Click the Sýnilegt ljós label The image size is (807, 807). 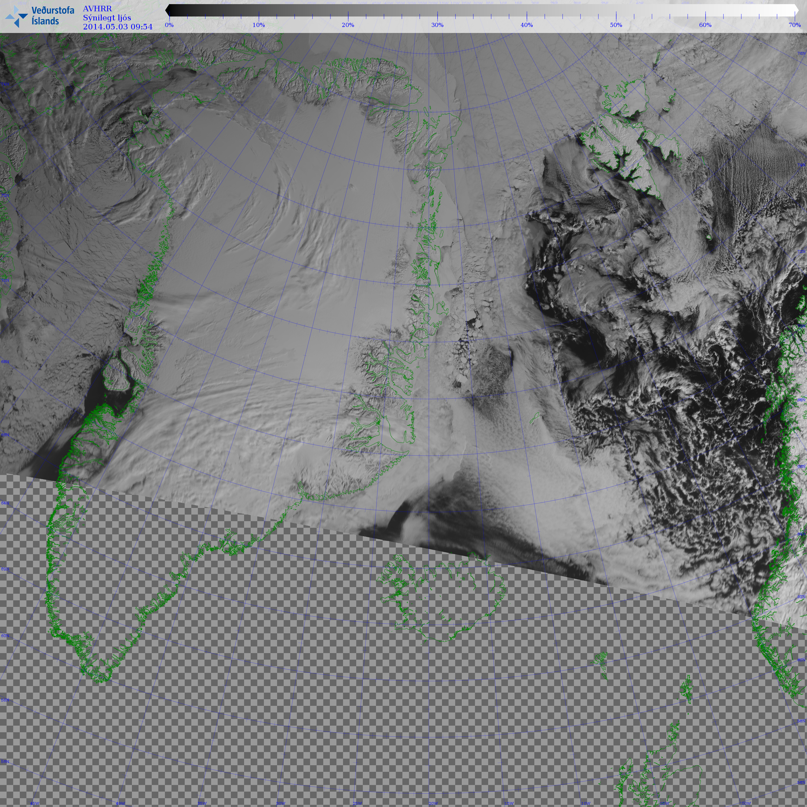coord(107,18)
